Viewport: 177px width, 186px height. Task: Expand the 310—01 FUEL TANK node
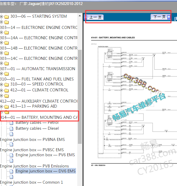coord(1,74)
